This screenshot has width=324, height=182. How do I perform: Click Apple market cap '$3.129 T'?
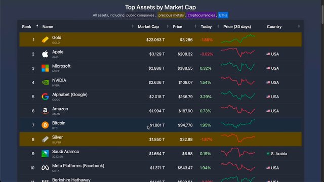[157, 54]
